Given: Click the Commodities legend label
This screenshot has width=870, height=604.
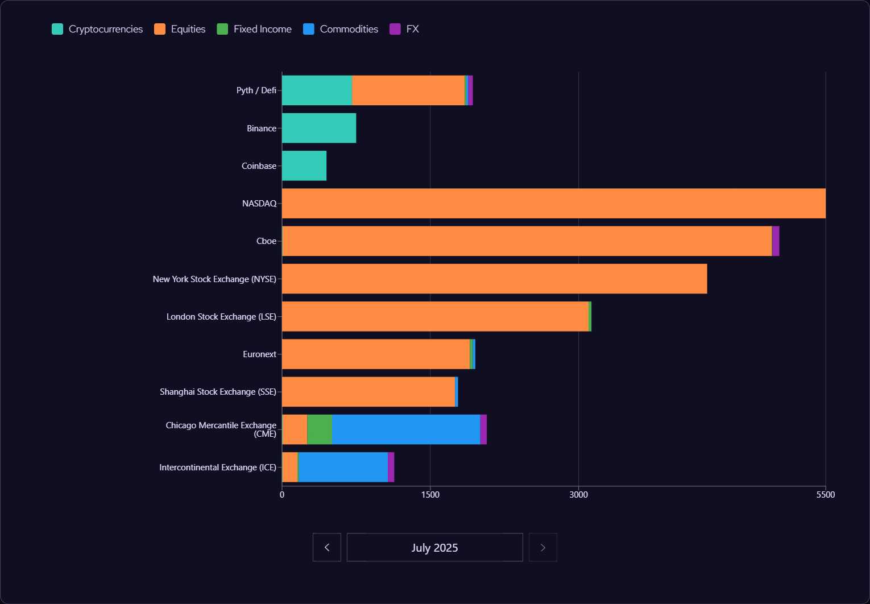Looking at the screenshot, I should click(349, 29).
